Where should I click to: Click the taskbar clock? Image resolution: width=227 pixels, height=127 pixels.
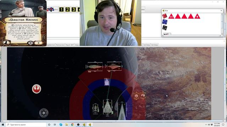pos(217,125)
